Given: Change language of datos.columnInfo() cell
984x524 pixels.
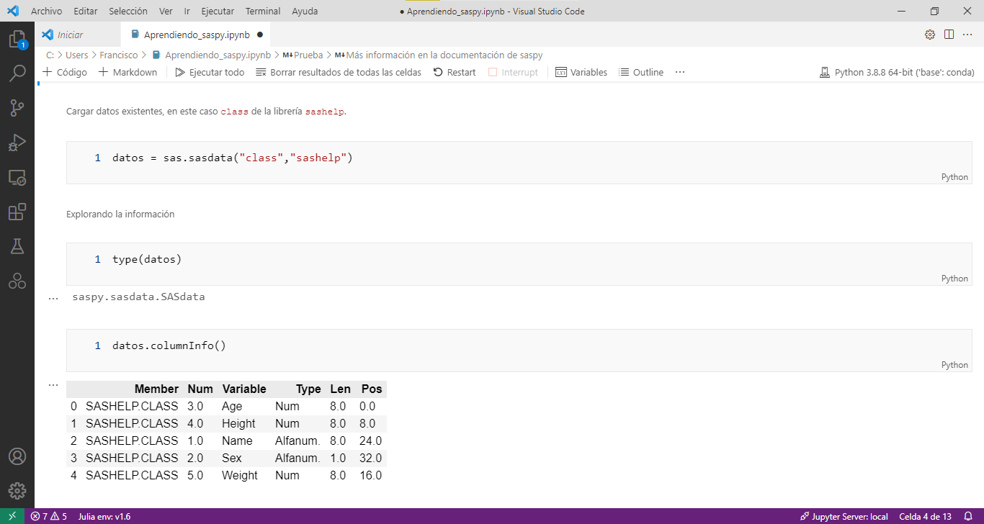Looking at the screenshot, I should 954,365.
